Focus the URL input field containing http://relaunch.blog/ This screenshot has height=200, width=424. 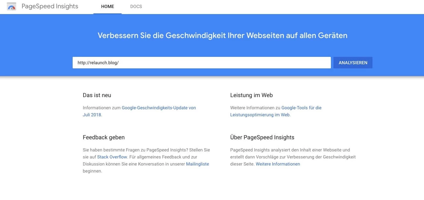coord(202,63)
